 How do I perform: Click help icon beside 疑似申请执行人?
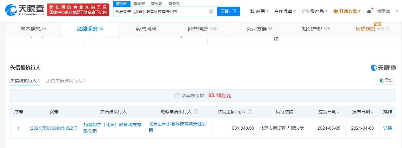coord(196,112)
